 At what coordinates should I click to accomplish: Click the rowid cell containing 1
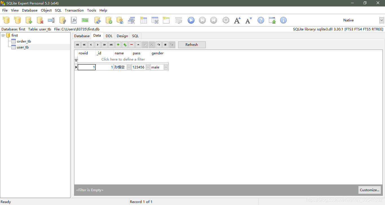pyautogui.click(x=87, y=67)
